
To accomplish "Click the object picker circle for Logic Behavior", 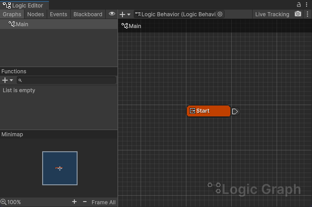I will click(x=220, y=14).
